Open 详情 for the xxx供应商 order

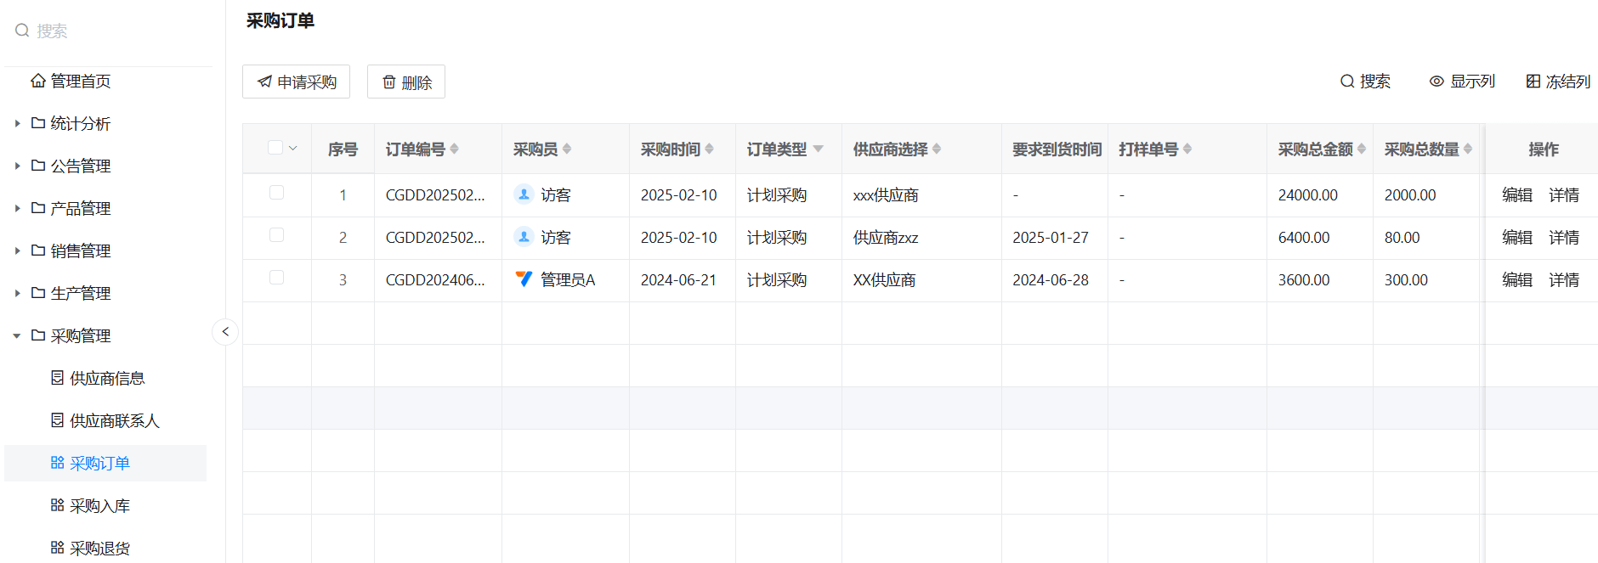click(x=1563, y=195)
